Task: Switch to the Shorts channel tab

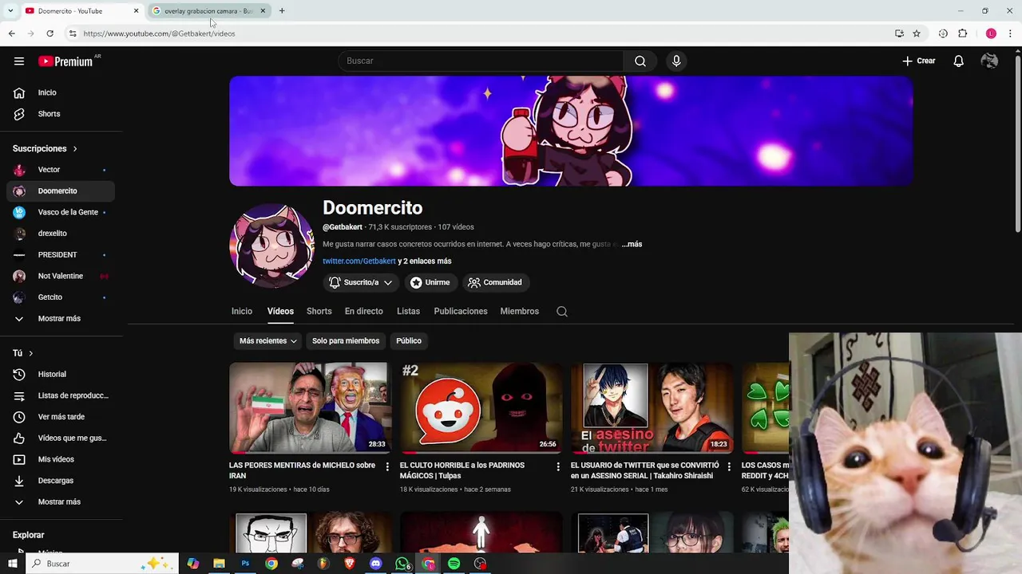Action: coord(319,312)
